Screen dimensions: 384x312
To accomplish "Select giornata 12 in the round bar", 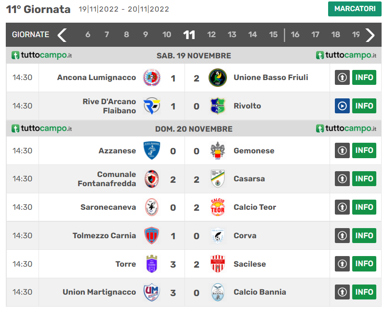I will pyautogui.click(x=212, y=35).
